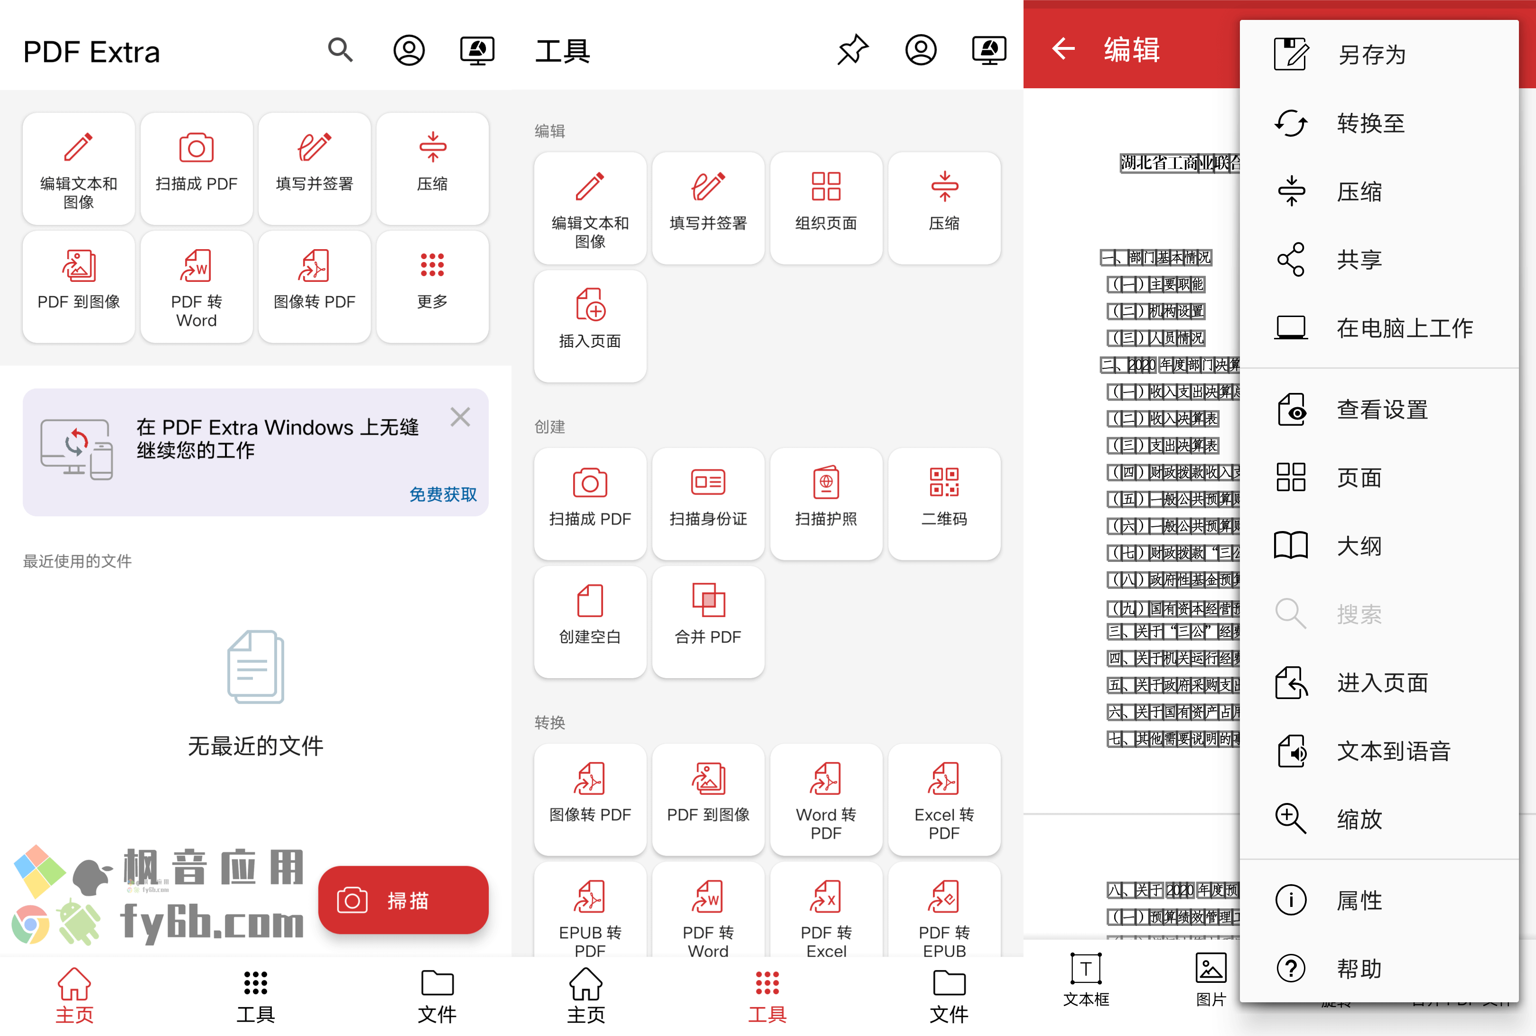Open 填写并签署 card on home screen

tap(315, 169)
